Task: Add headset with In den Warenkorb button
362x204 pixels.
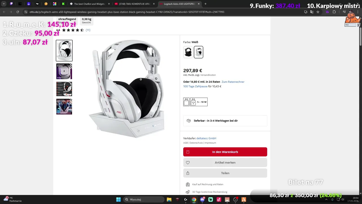Action: [x=225, y=152]
